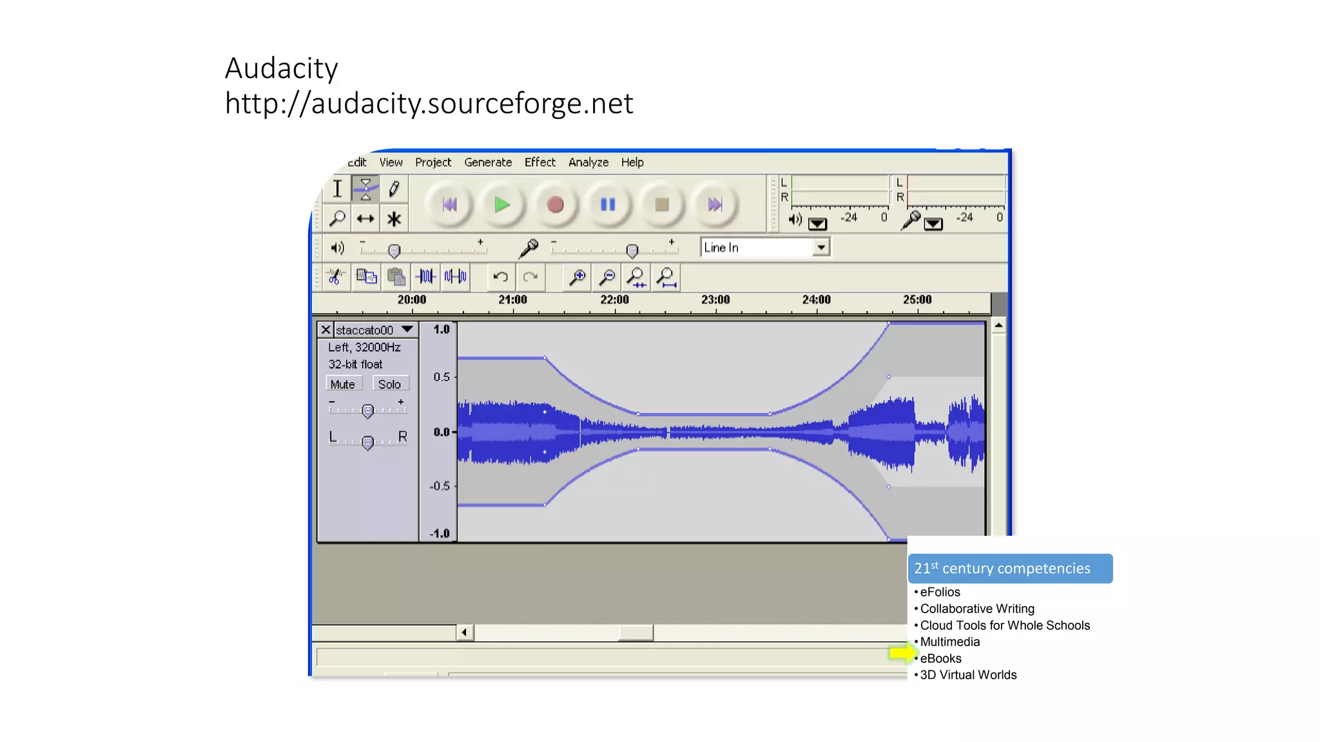Image resolution: width=1320 pixels, height=742 pixels.
Task: Adjust the track pan L-R slider
Action: [x=367, y=442]
